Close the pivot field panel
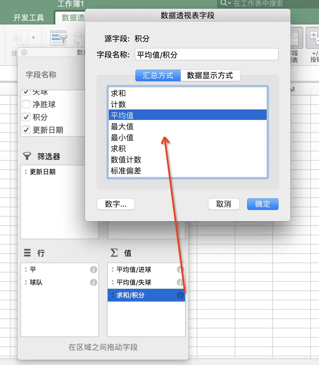 click(x=24, y=52)
